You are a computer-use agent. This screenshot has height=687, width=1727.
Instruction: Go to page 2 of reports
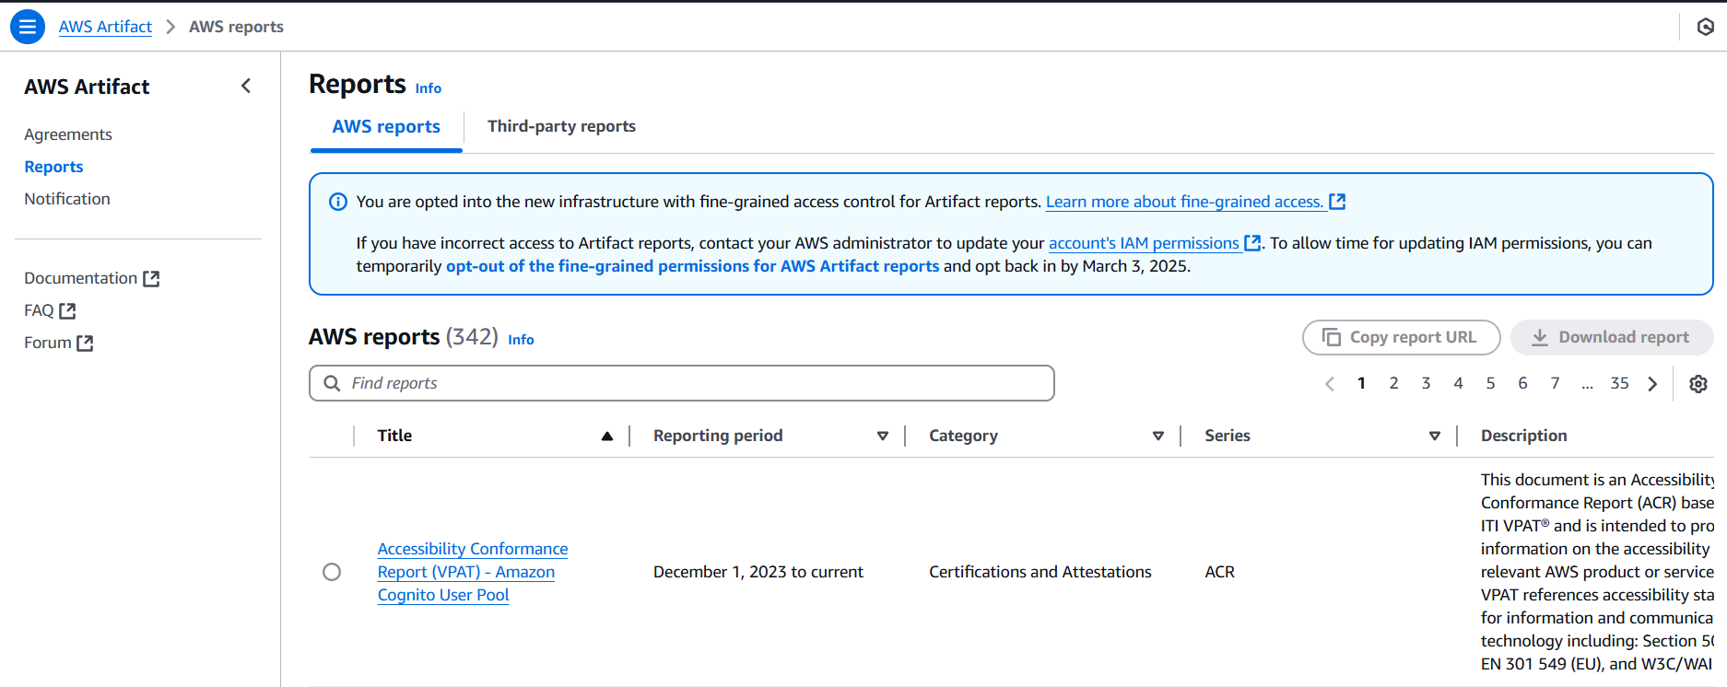tap(1393, 383)
